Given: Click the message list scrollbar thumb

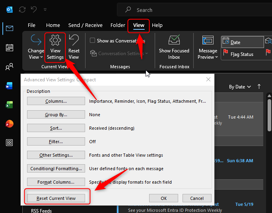Looking at the screenshot, I should 269,115.
